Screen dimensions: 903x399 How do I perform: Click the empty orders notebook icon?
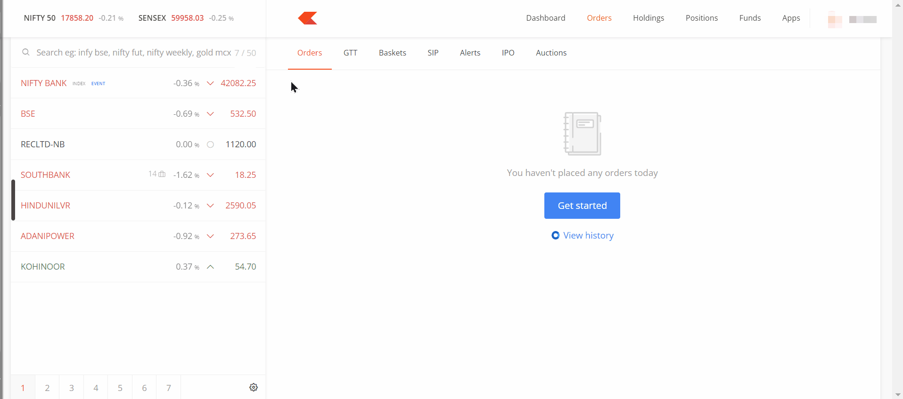(x=582, y=134)
